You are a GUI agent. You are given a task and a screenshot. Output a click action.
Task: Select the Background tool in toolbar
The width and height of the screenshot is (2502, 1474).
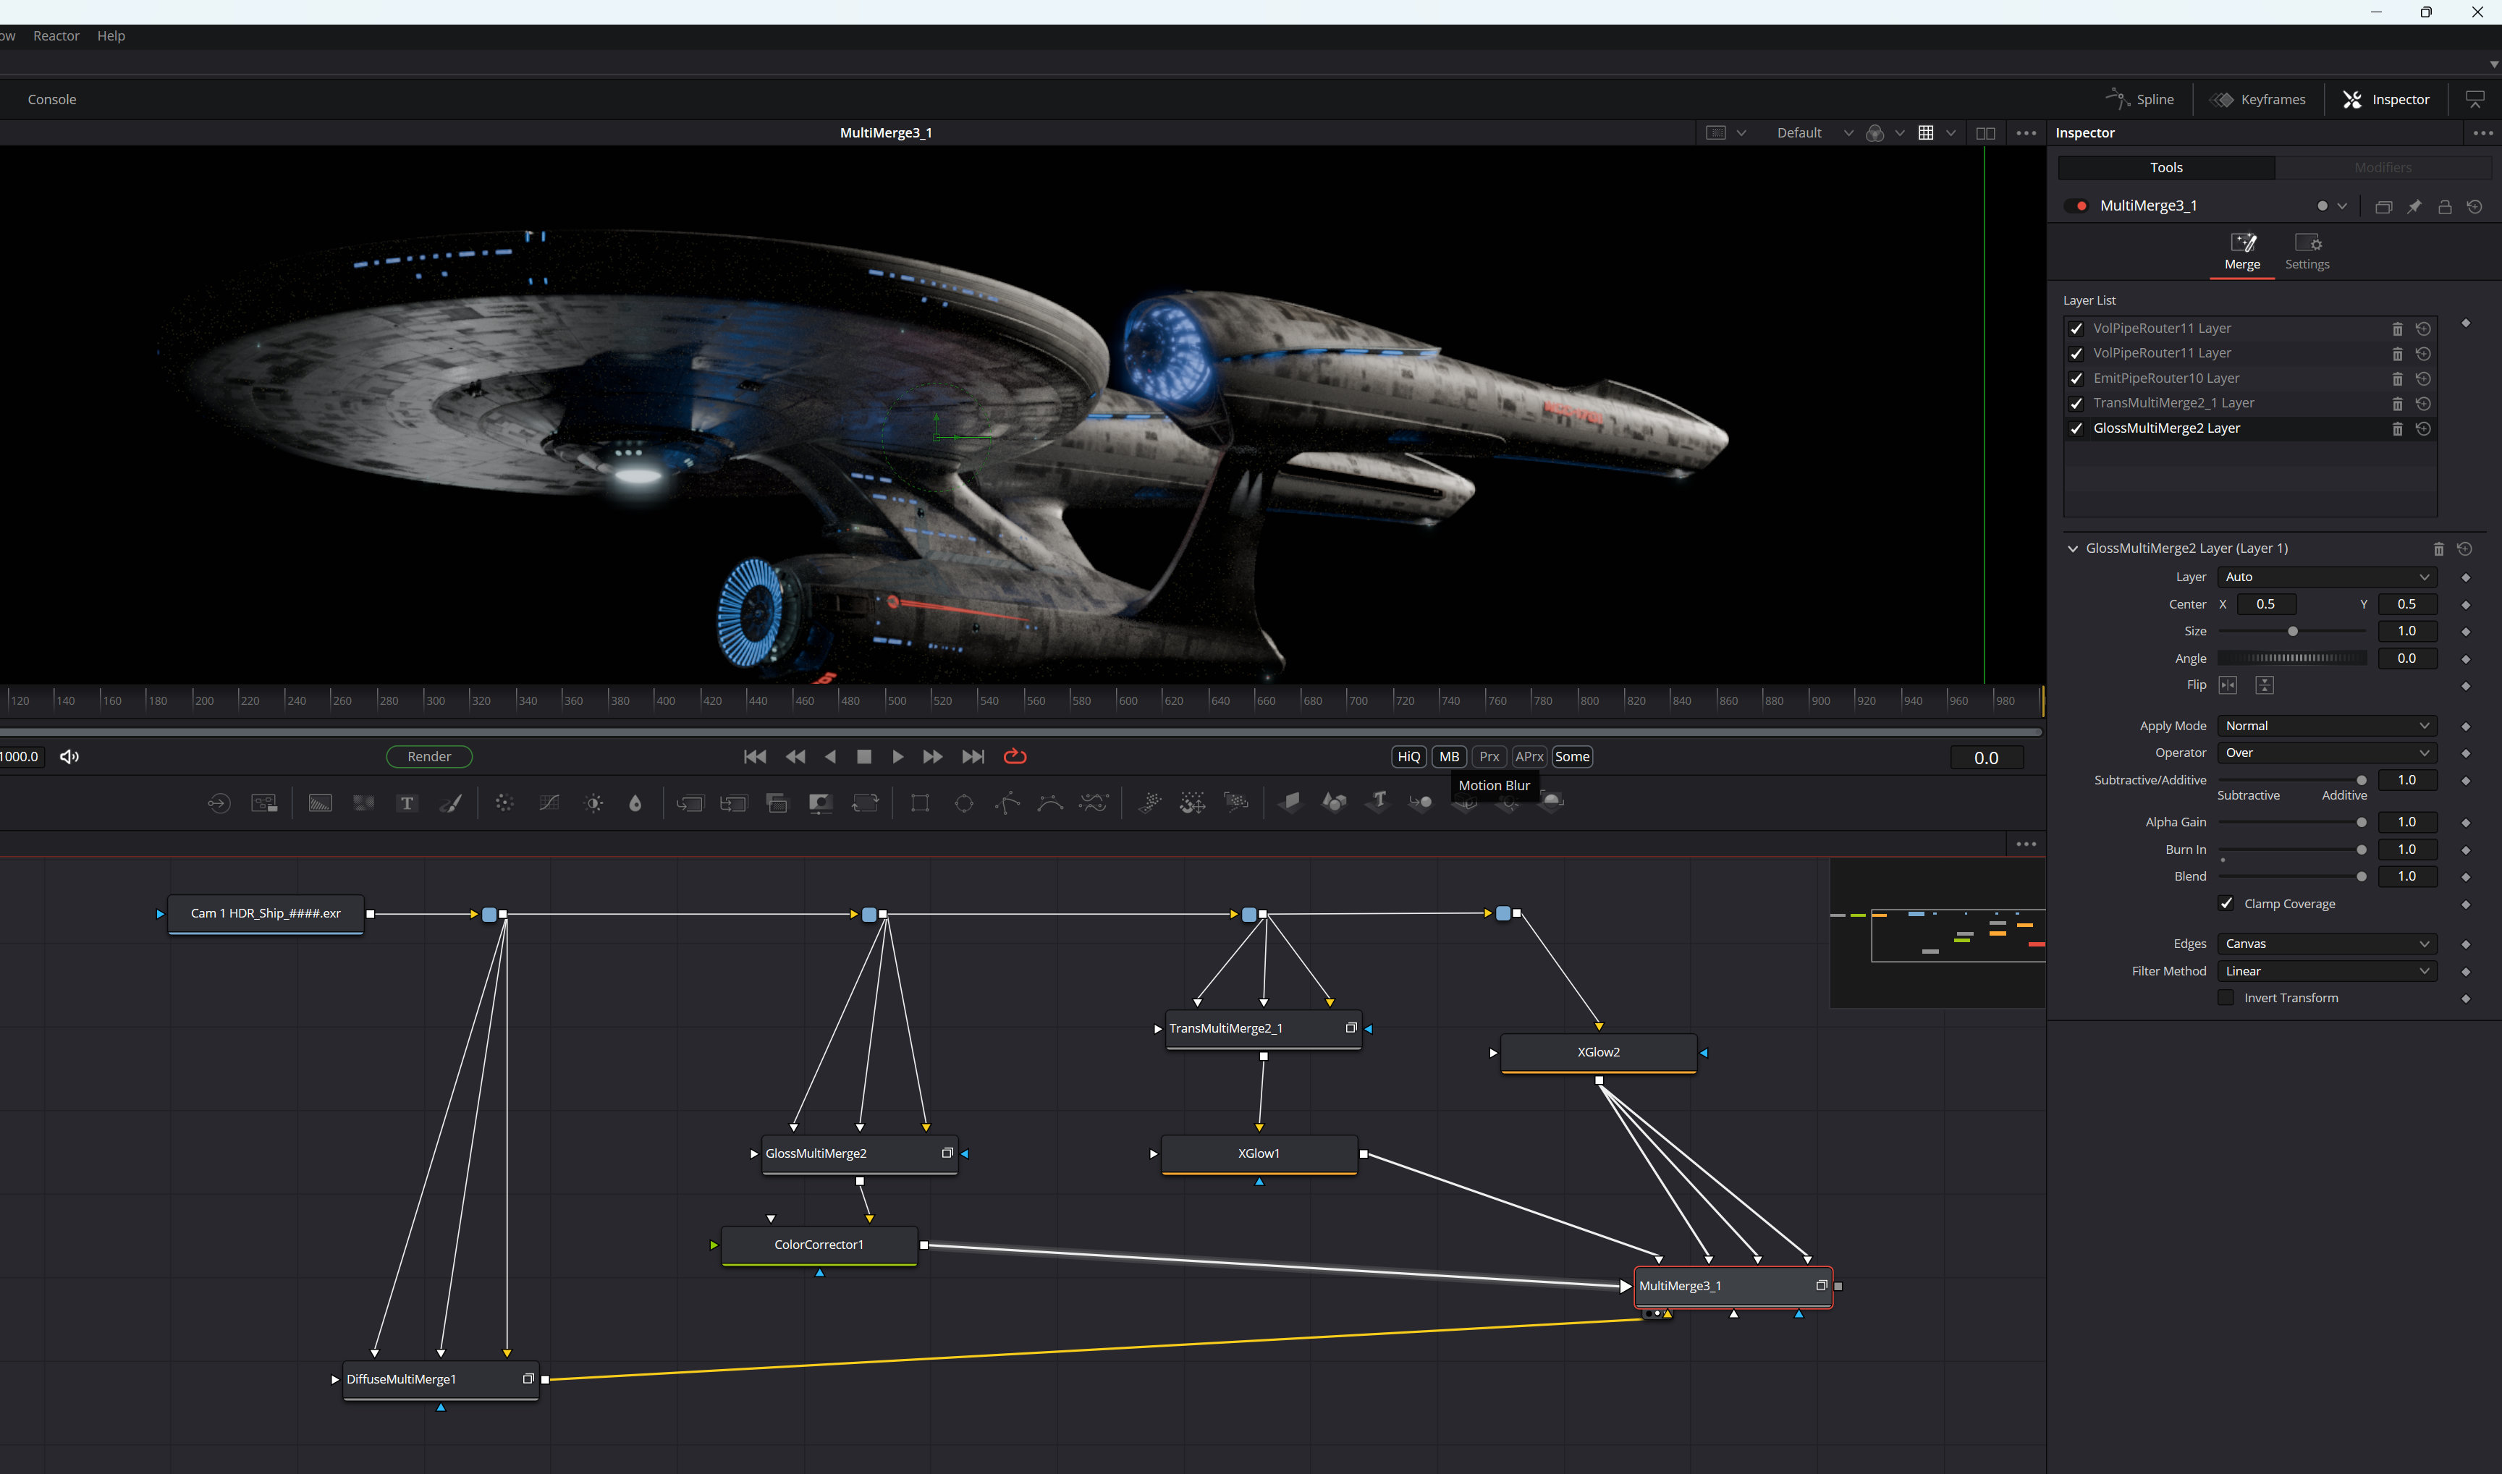[x=320, y=803]
